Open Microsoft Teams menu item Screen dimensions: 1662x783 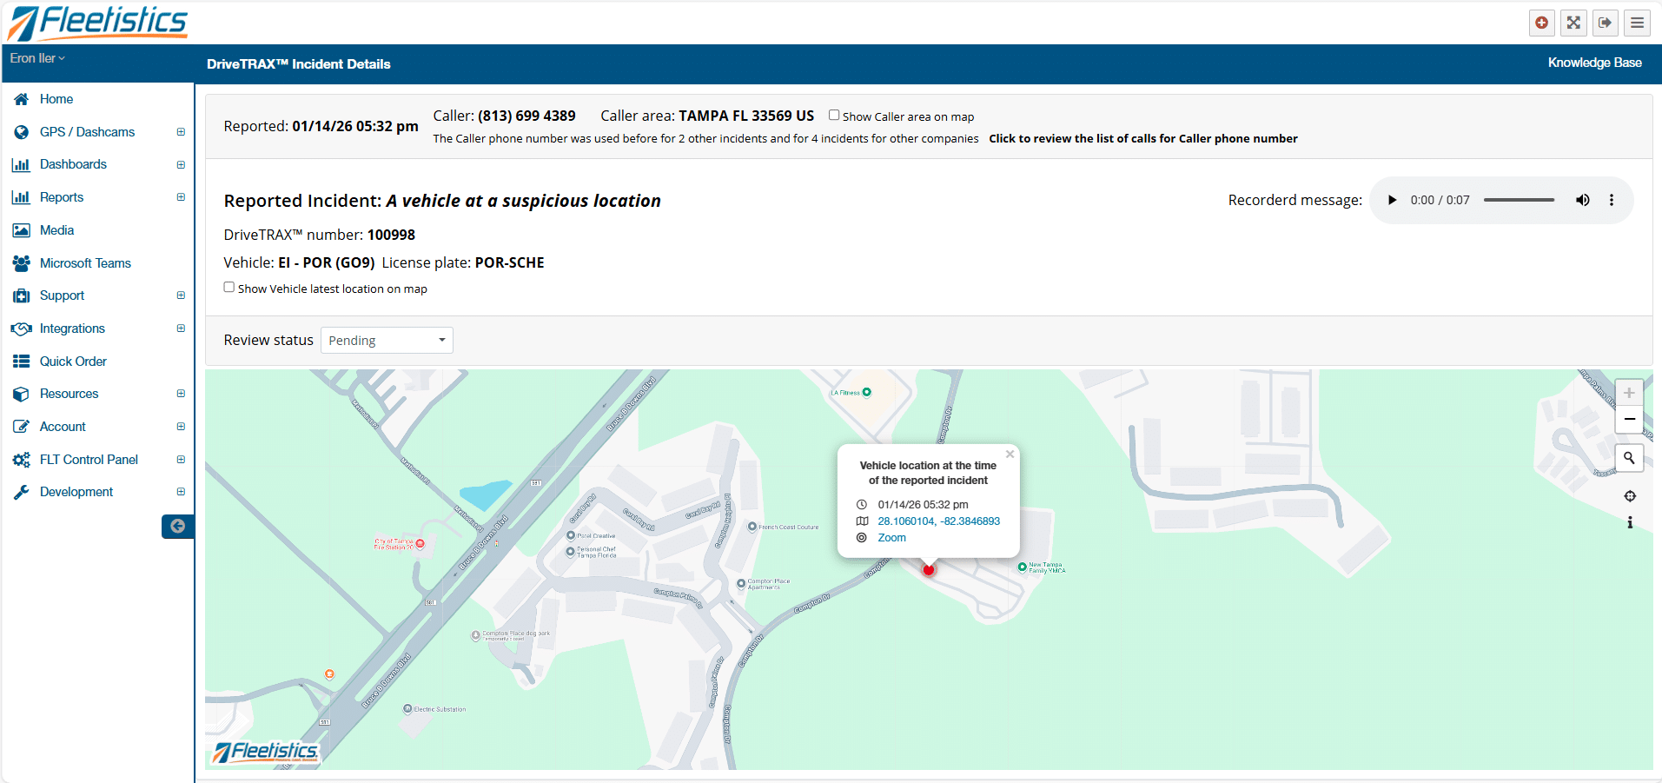[85, 263]
